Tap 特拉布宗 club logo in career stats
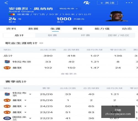This screenshot has width=138, height=121. [x=7, y=62]
